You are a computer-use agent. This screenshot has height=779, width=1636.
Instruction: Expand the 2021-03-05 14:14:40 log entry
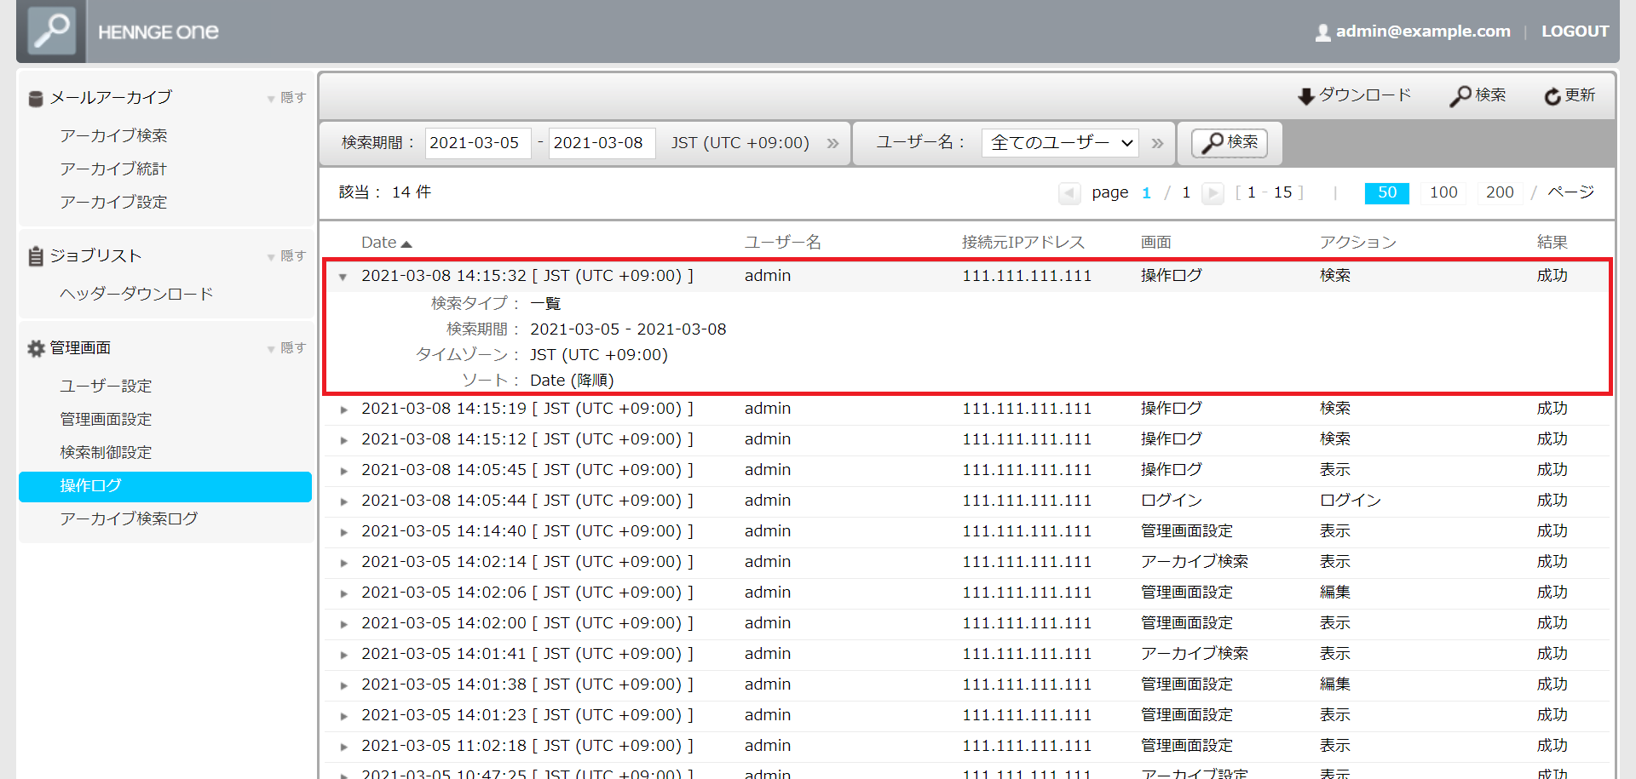coord(344,532)
